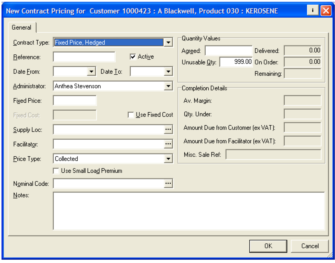The width and height of the screenshot is (335, 263).
Task: Open Supply Loc lookup ellipsis button
Action: [x=168, y=129]
